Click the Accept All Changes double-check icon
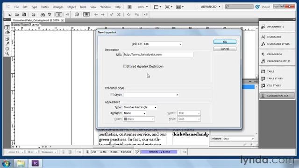 tap(128, 14)
